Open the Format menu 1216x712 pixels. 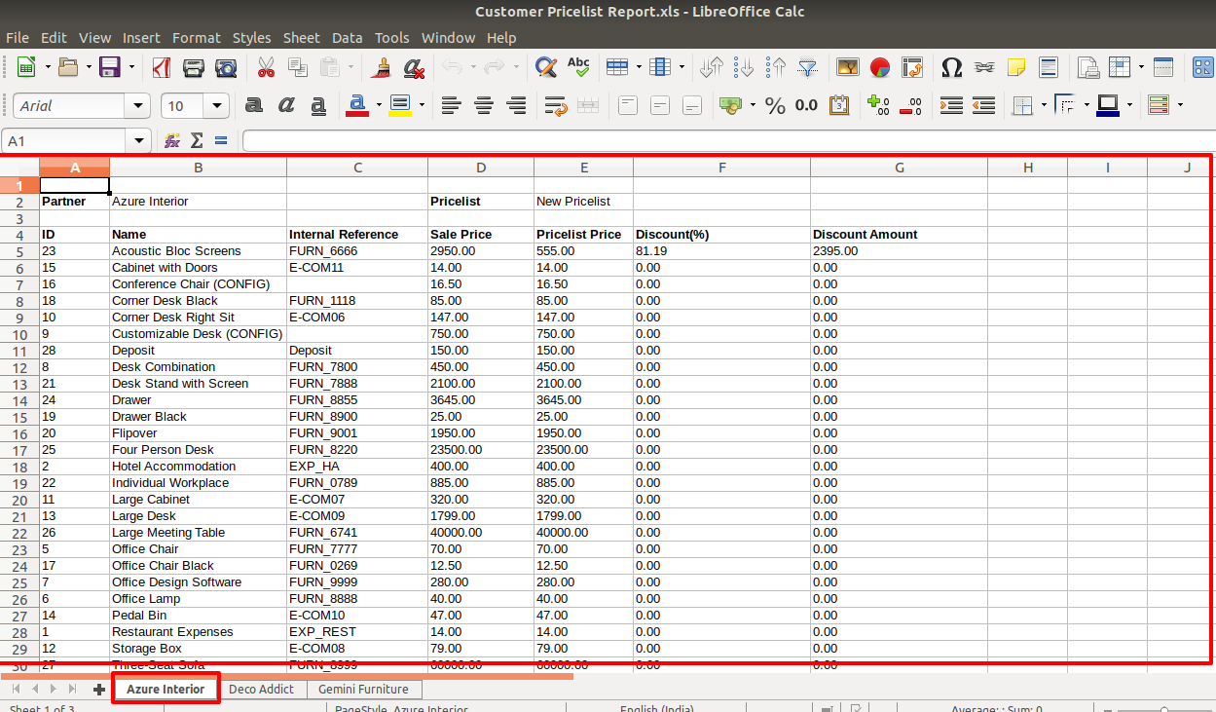pos(197,37)
